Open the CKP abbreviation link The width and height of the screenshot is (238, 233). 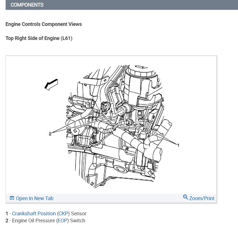pyautogui.click(x=63, y=214)
